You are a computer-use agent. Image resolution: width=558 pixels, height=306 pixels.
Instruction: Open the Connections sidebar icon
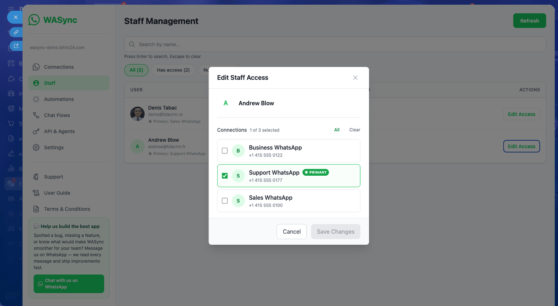pyautogui.click(x=36, y=67)
